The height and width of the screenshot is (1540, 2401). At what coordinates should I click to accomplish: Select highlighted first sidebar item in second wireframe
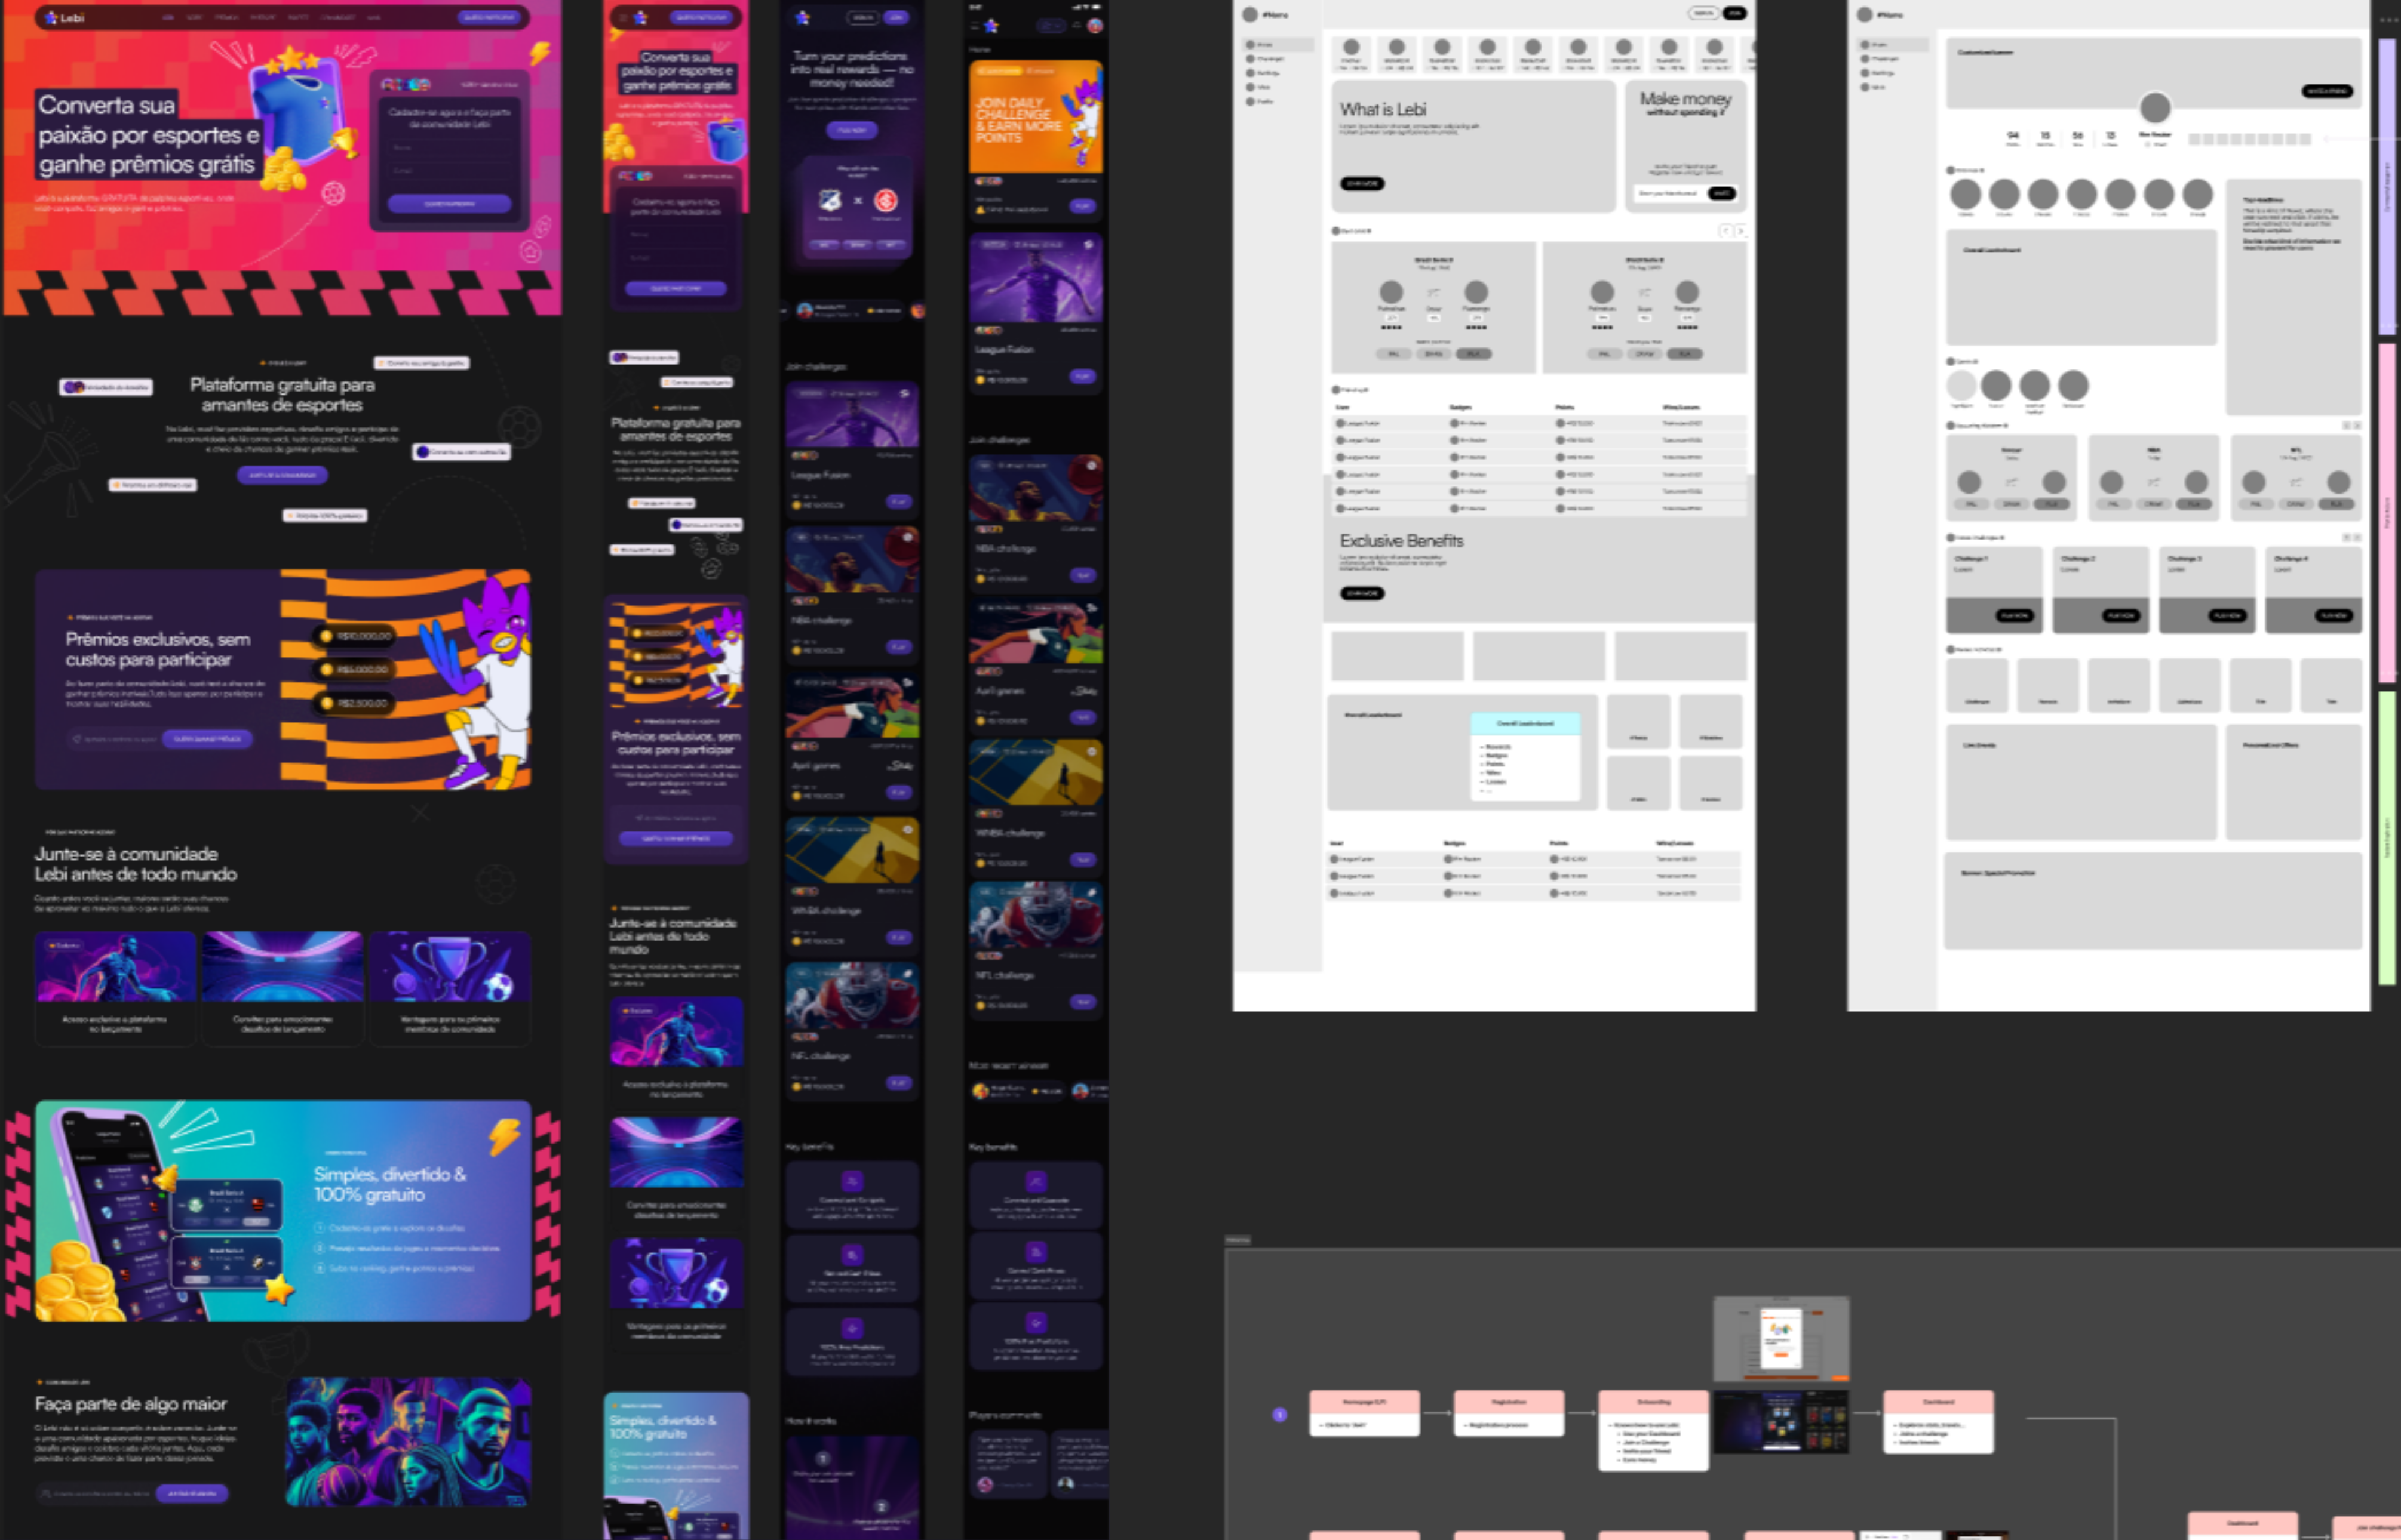(1893, 45)
